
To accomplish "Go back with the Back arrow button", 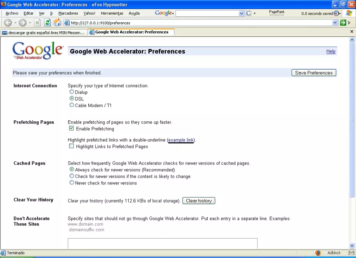I will (x=8, y=23).
